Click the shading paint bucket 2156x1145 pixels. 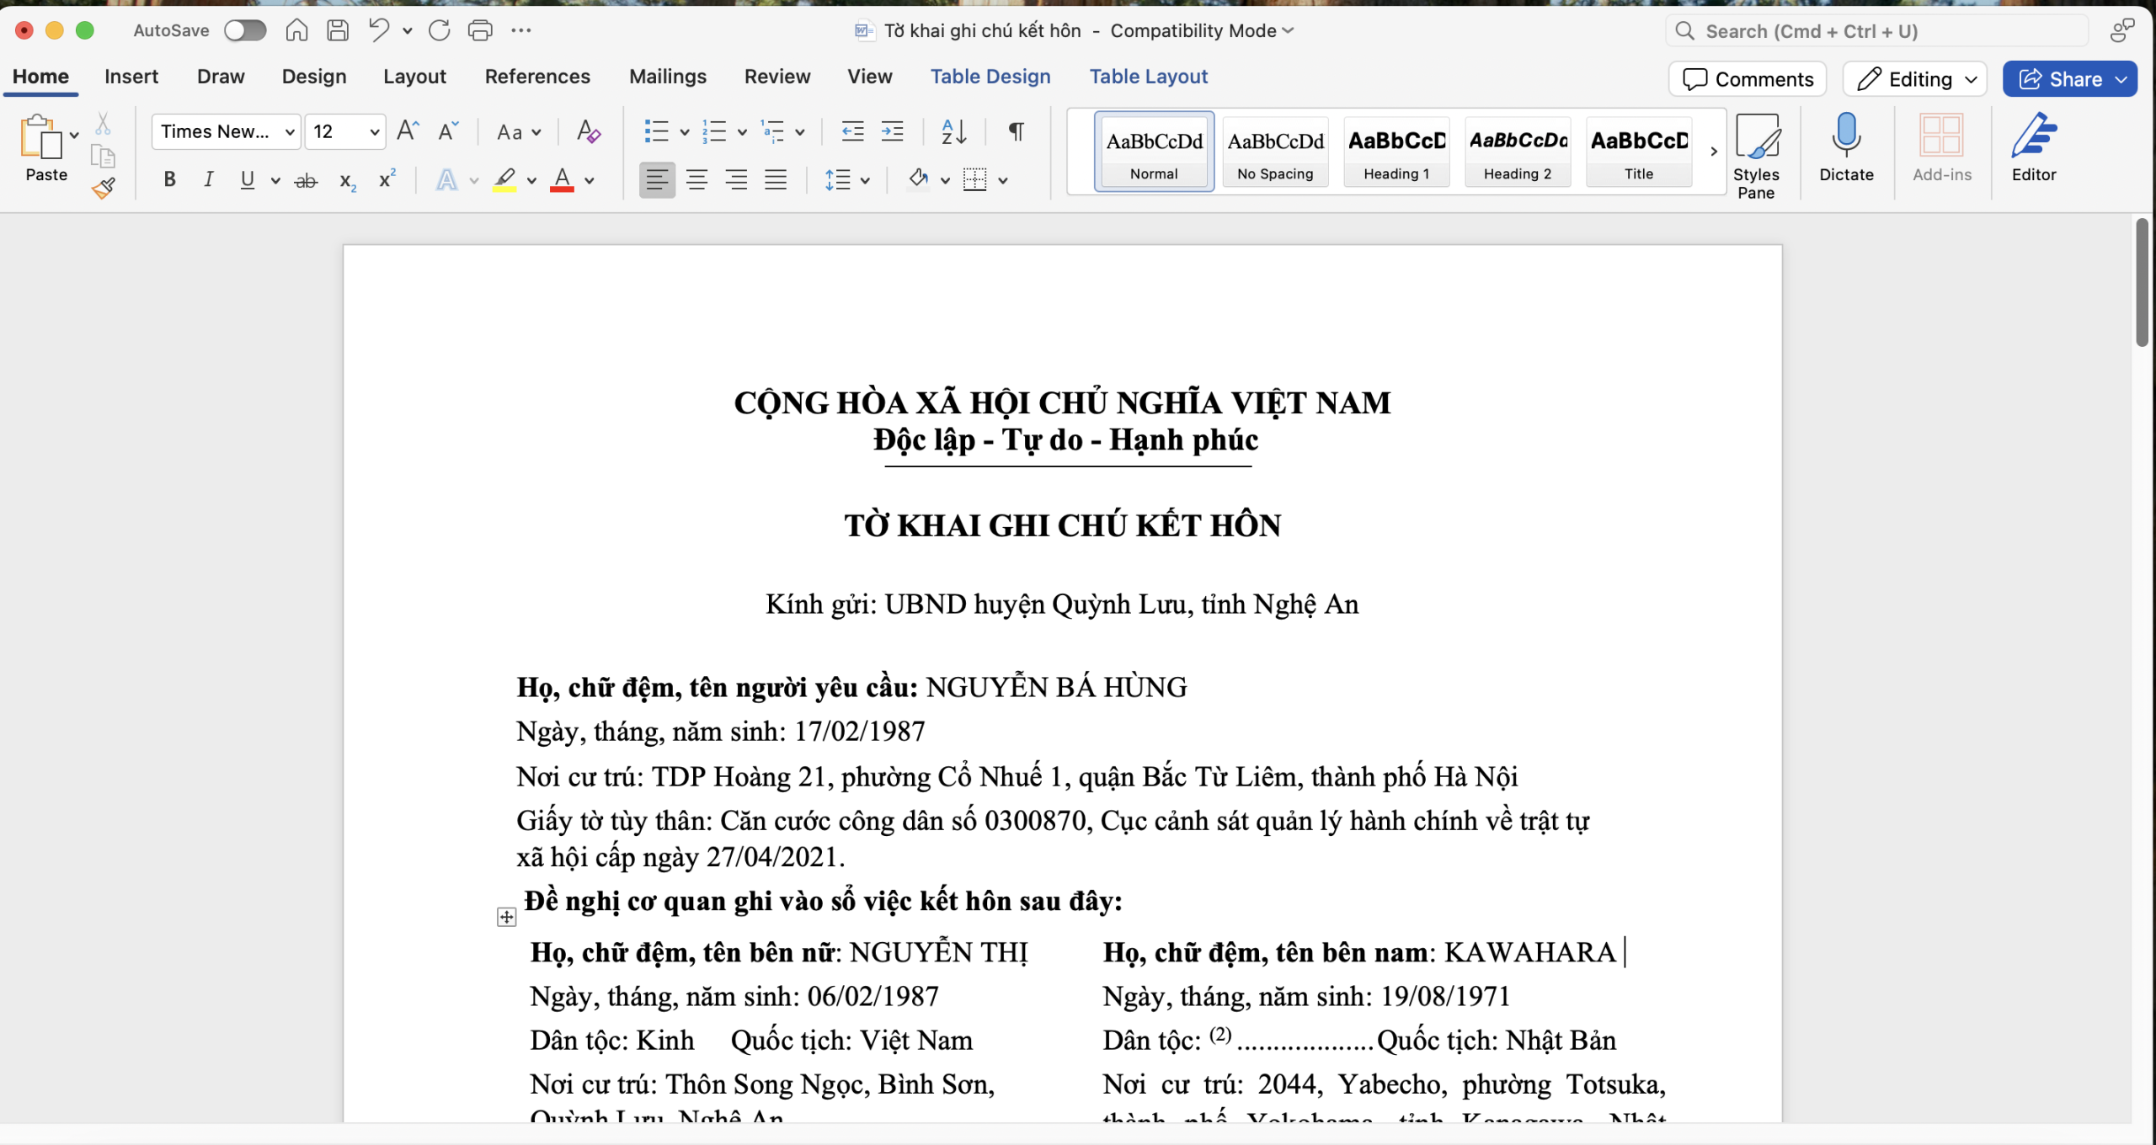[x=918, y=179]
